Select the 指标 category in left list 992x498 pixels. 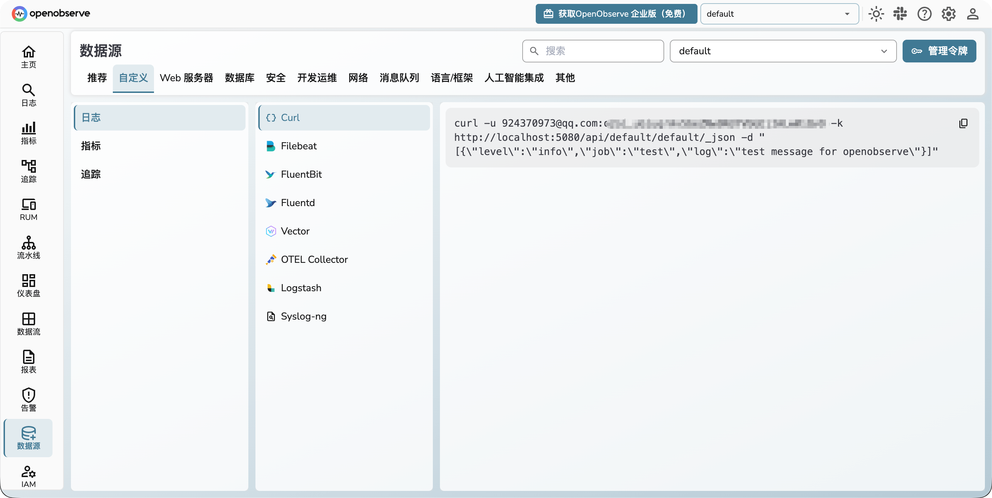pyautogui.click(x=159, y=146)
